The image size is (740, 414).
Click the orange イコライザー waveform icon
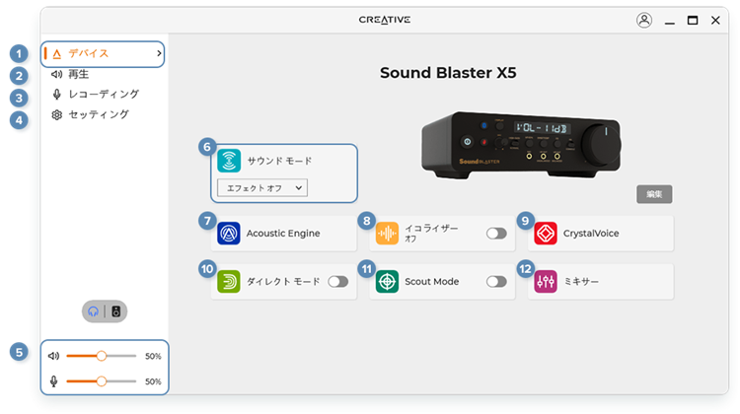[387, 234]
